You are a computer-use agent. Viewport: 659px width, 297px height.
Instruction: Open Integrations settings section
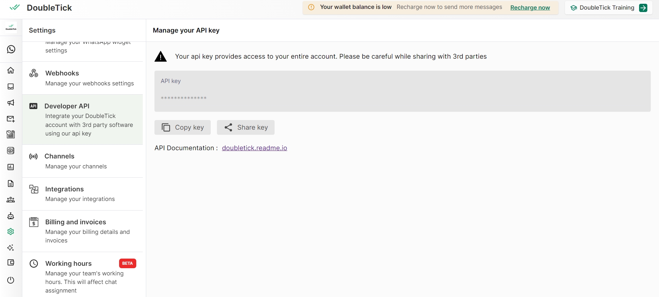(82, 194)
